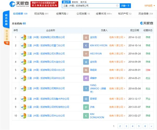Open the VIP会员 dropdown

click(x=149, y=5)
